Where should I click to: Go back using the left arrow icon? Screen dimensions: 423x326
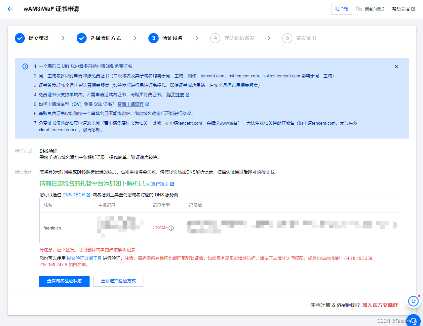[x=10, y=9]
